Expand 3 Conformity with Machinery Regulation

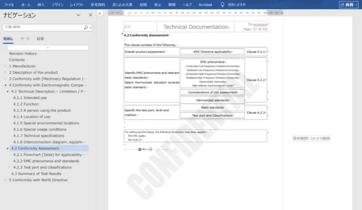5,78
